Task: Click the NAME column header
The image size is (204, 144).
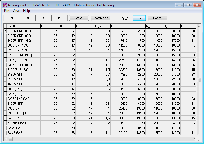Action: [x=24, y=26]
